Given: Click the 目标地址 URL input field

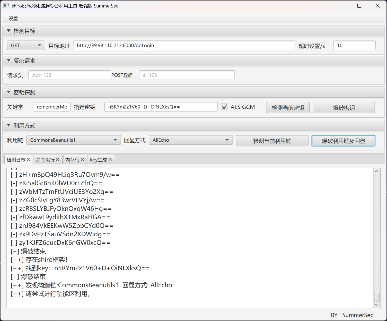Looking at the screenshot, I should pyautogui.click(x=184, y=46).
